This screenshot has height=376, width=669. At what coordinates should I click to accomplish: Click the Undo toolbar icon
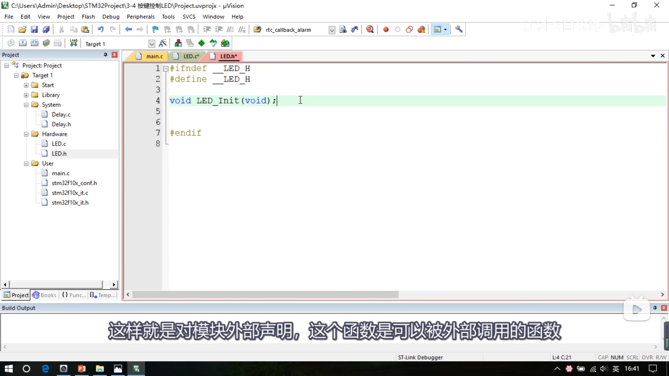[x=101, y=30]
